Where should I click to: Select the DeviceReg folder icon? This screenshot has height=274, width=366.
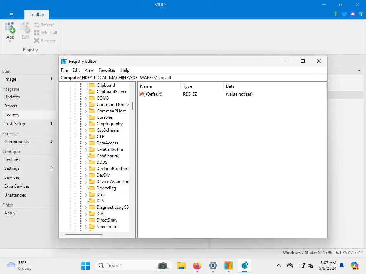(92, 188)
